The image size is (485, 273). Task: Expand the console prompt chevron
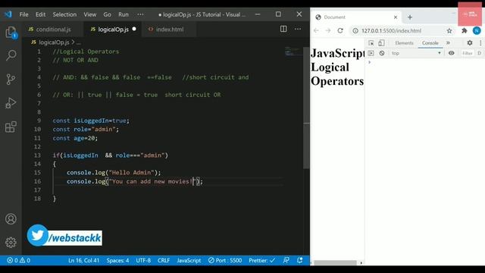369,62
